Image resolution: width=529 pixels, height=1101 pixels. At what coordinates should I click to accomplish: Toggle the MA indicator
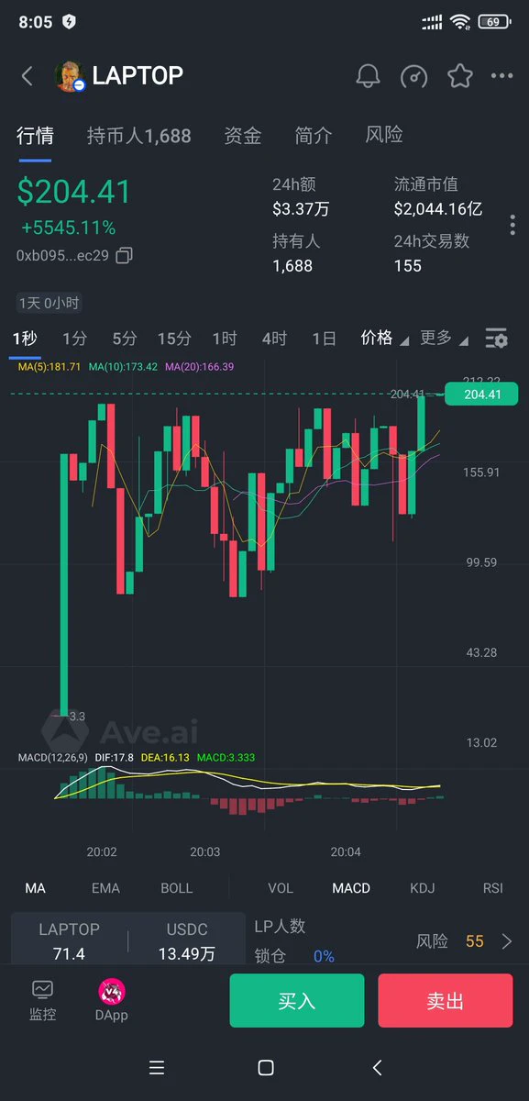tap(35, 888)
